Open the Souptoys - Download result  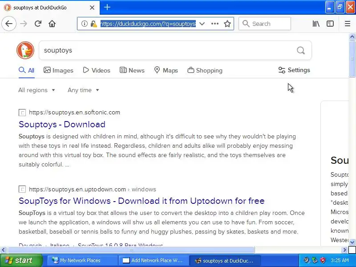coord(62,125)
